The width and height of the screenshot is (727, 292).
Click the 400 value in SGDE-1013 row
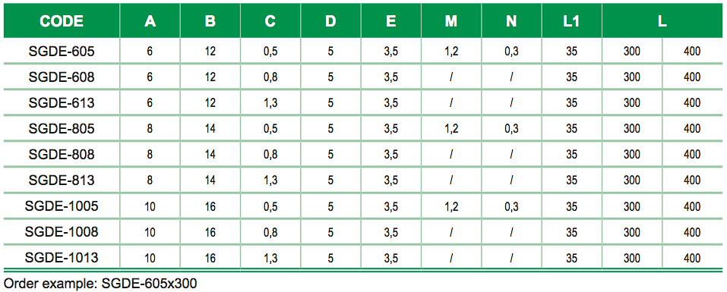(x=692, y=258)
